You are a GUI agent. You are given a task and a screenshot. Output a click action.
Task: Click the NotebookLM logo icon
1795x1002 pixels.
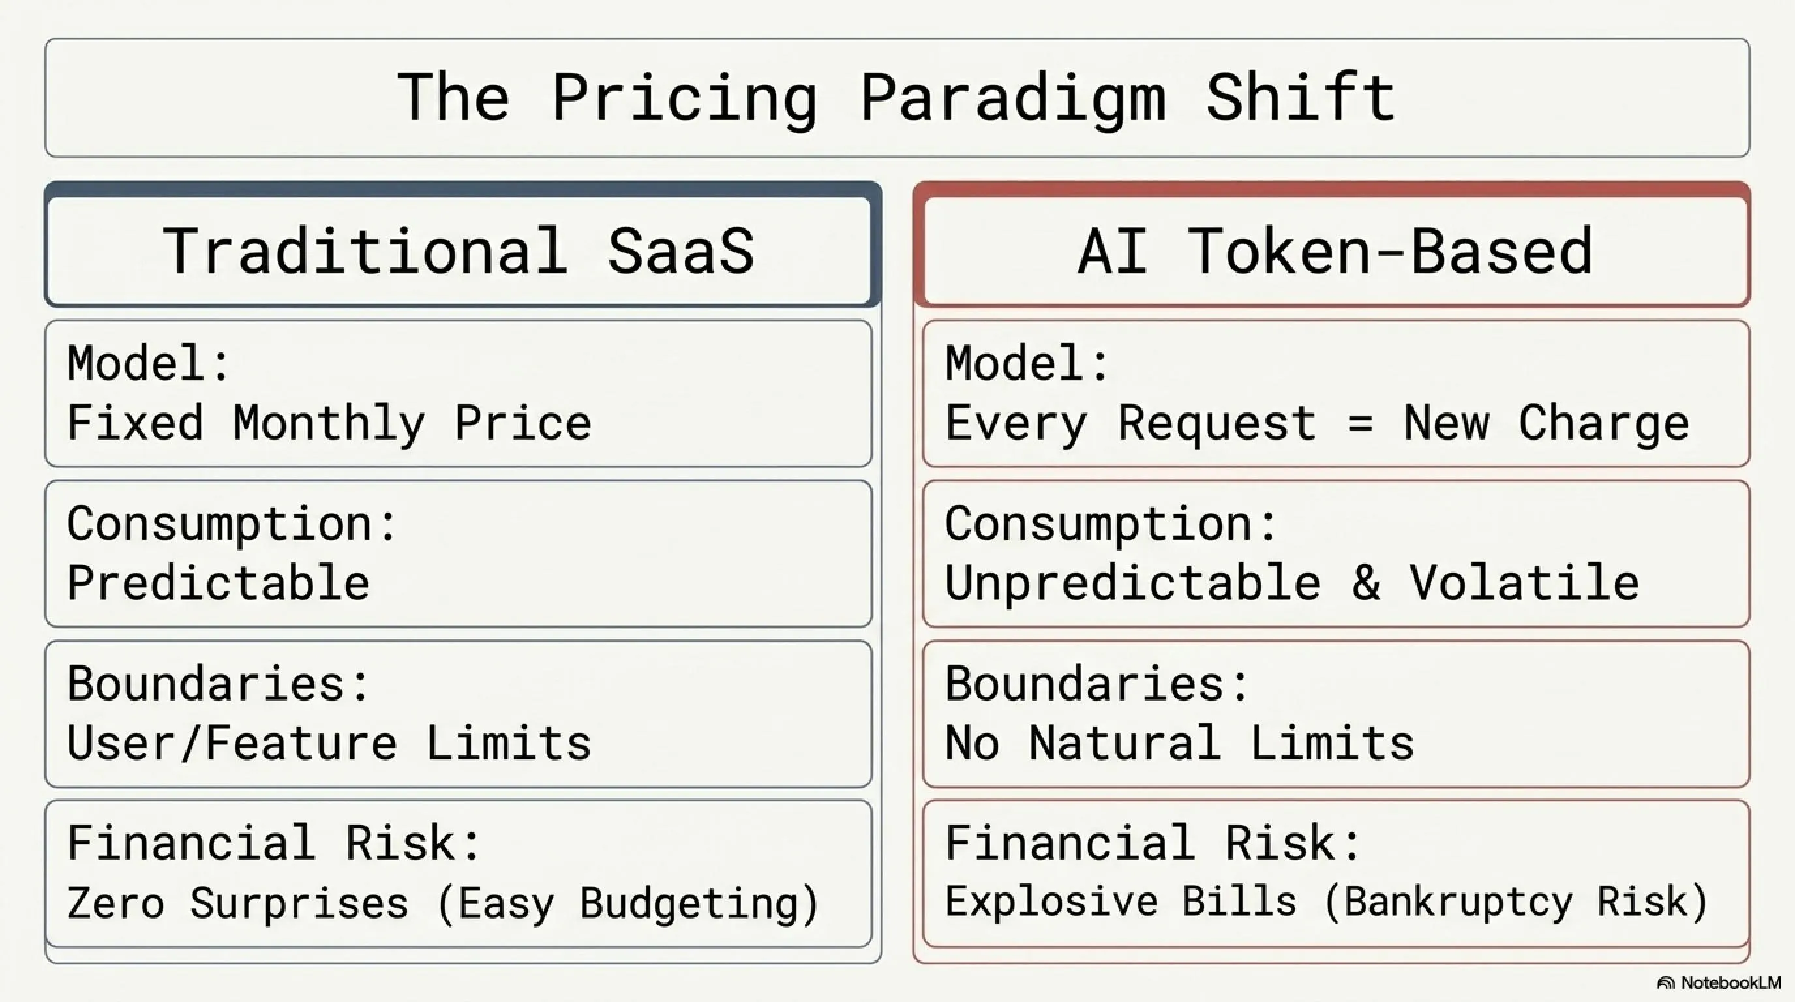(1665, 983)
